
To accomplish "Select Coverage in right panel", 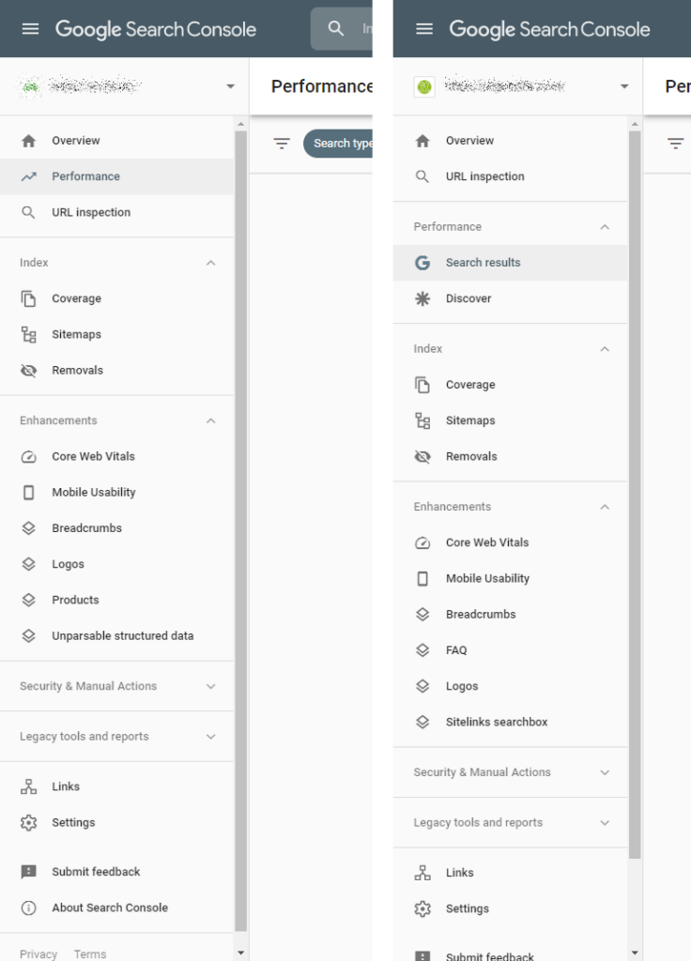I will (x=510, y=385).
